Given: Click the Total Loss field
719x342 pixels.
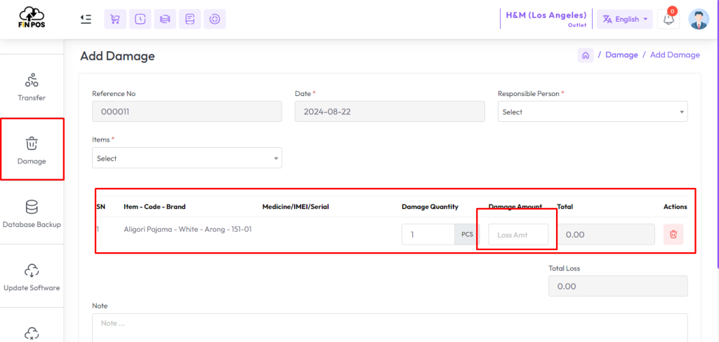Looking at the screenshot, I should tap(618, 286).
